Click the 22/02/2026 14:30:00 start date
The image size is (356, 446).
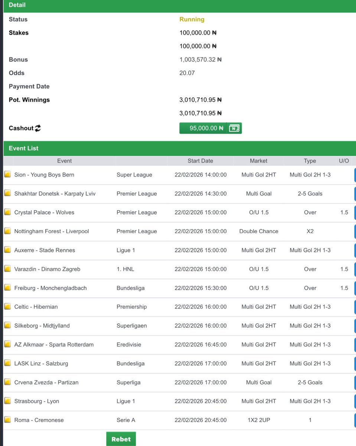(x=200, y=194)
